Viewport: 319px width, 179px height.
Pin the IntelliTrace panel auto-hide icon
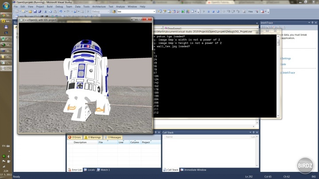(312, 23)
